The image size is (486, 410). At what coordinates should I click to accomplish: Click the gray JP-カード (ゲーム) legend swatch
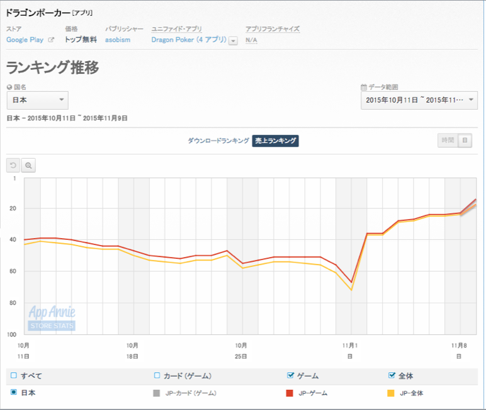click(x=157, y=393)
